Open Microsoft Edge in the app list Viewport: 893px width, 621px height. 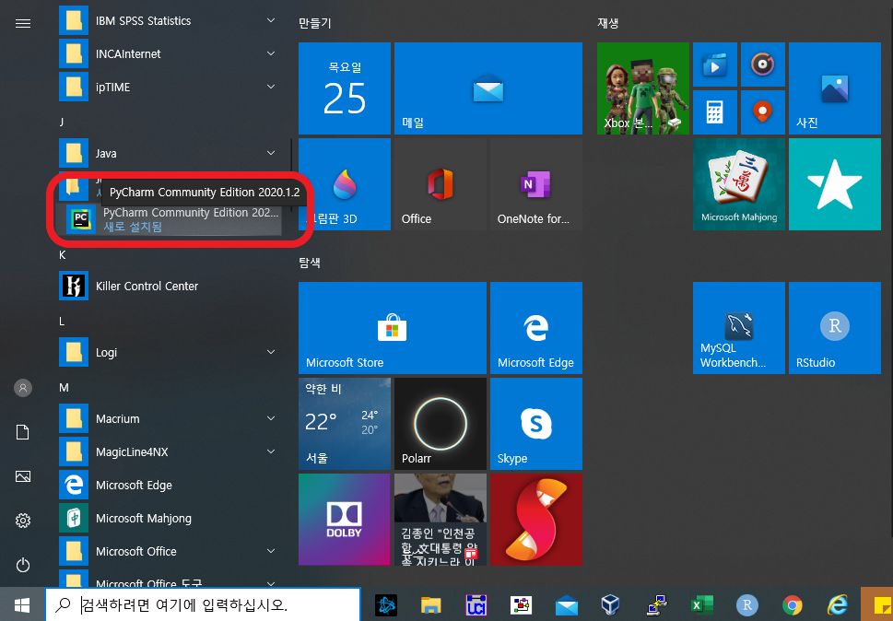[x=170, y=485]
